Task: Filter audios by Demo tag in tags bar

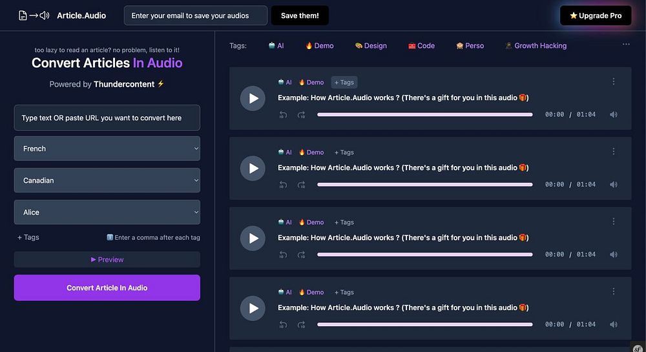Action: [x=320, y=46]
